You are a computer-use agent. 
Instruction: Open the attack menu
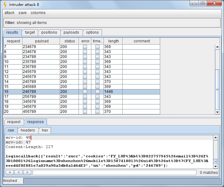point(9,13)
